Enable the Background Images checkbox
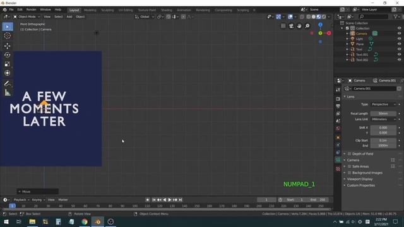This screenshot has width=404, height=227. tap(349, 173)
